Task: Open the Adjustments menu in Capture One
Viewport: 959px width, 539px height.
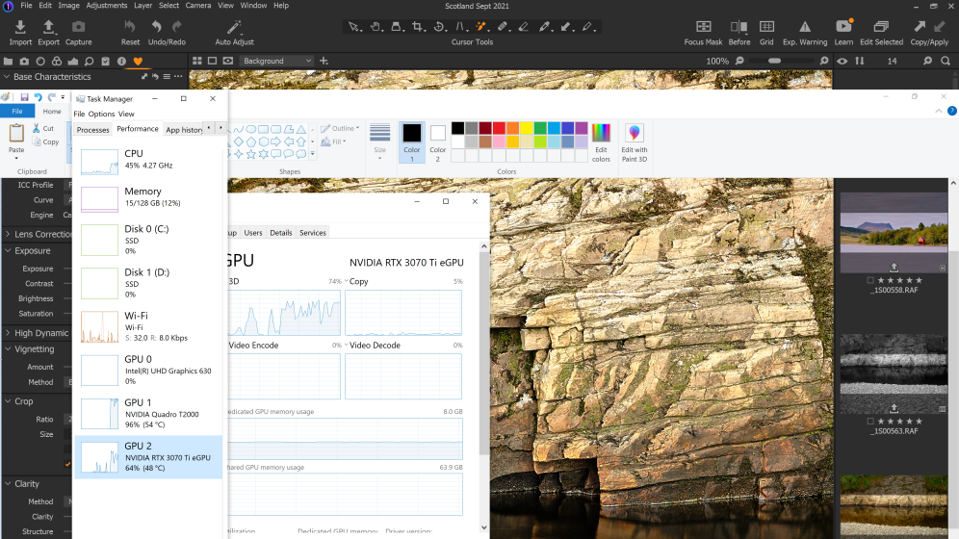Action: [x=107, y=6]
